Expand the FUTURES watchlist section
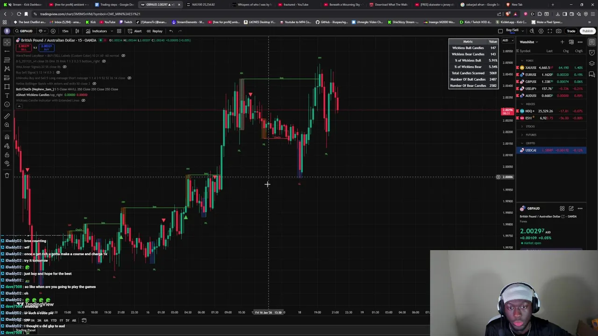This screenshot has width=598, height=336. click(522, 135)
